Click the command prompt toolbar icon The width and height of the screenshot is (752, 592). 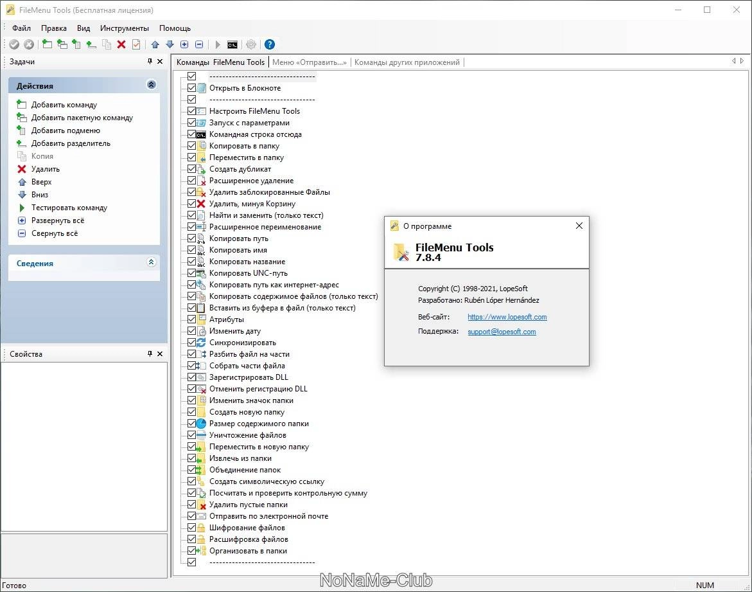(232, 44)
